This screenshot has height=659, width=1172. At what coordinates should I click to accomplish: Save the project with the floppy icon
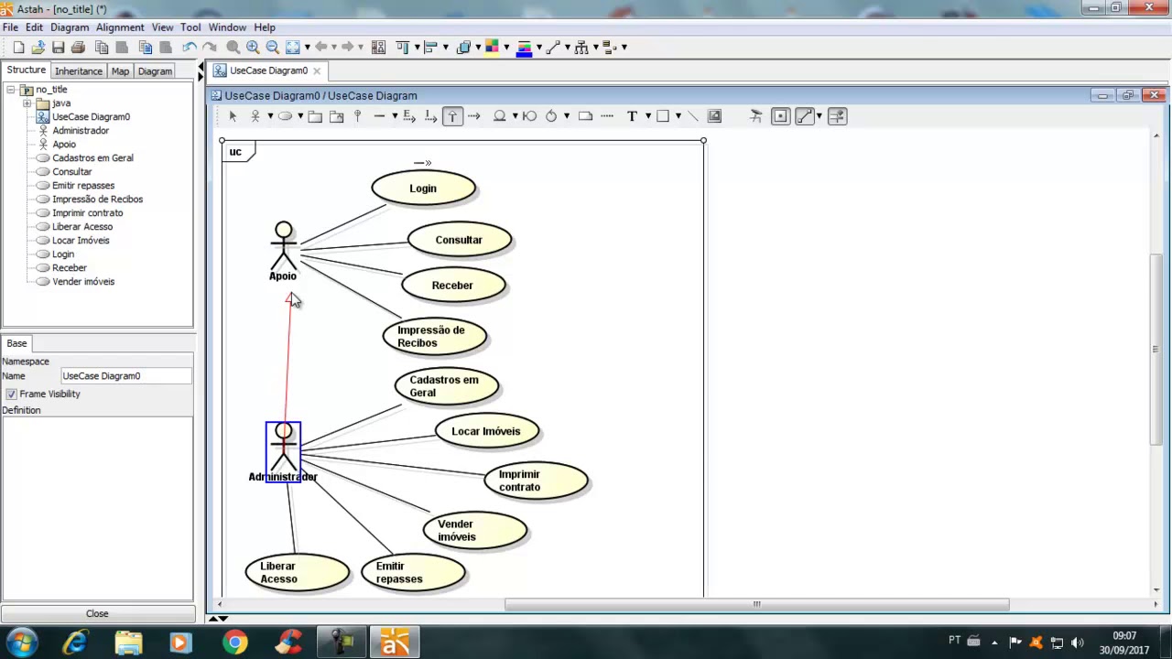point(58,48)
